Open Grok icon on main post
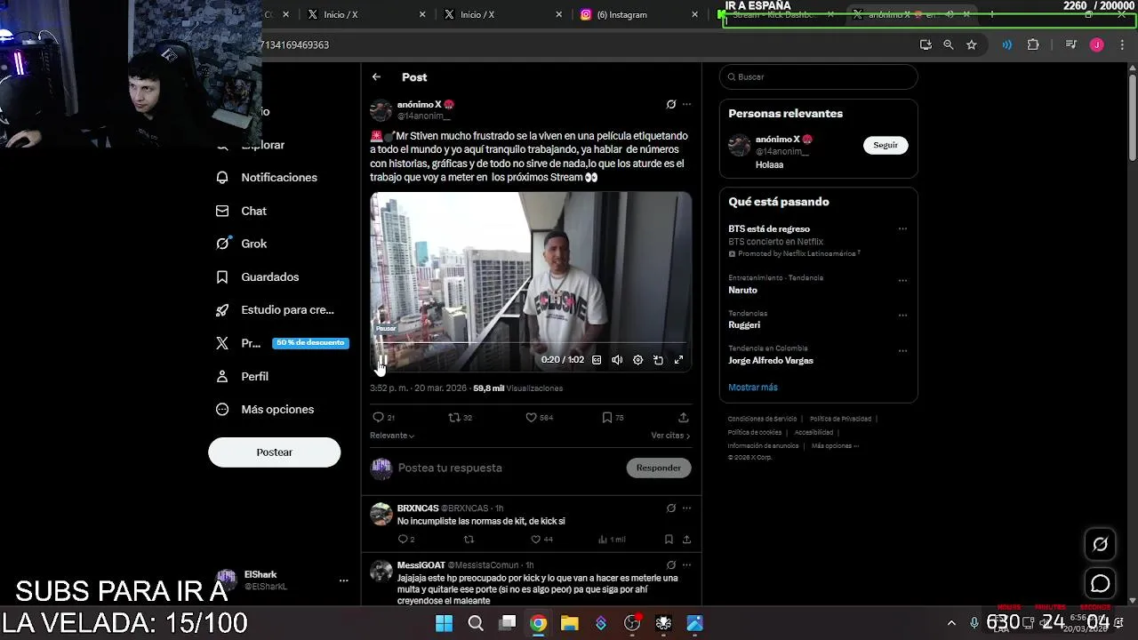The width and height of the screenshot is (1138, 640). click(671, 104)
